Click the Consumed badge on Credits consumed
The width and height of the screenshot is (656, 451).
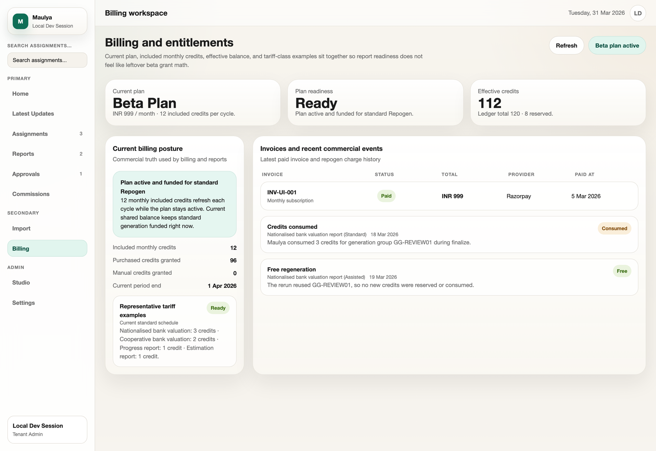click(614, 228)
